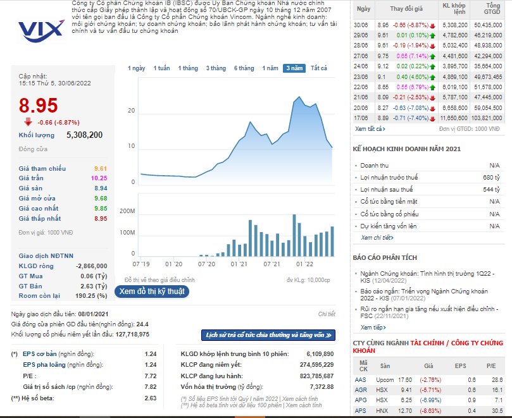The height and width of the screenshot is (418, 512).
Task: Click the green up arrow in 24/06 row
Action: click(433, 66)
